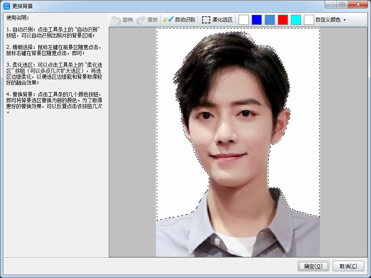Click the portrait photo in the canvas

238,142
